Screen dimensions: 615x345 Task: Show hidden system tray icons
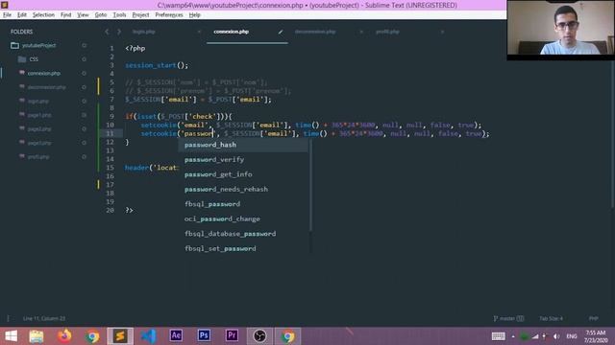513,336
